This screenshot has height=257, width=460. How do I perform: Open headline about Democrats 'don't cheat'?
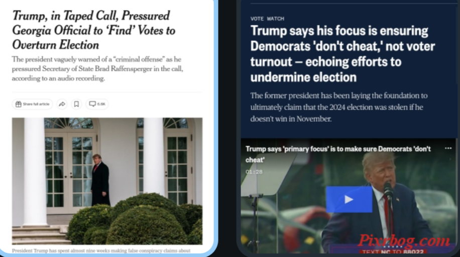click(x=342, y=54)
